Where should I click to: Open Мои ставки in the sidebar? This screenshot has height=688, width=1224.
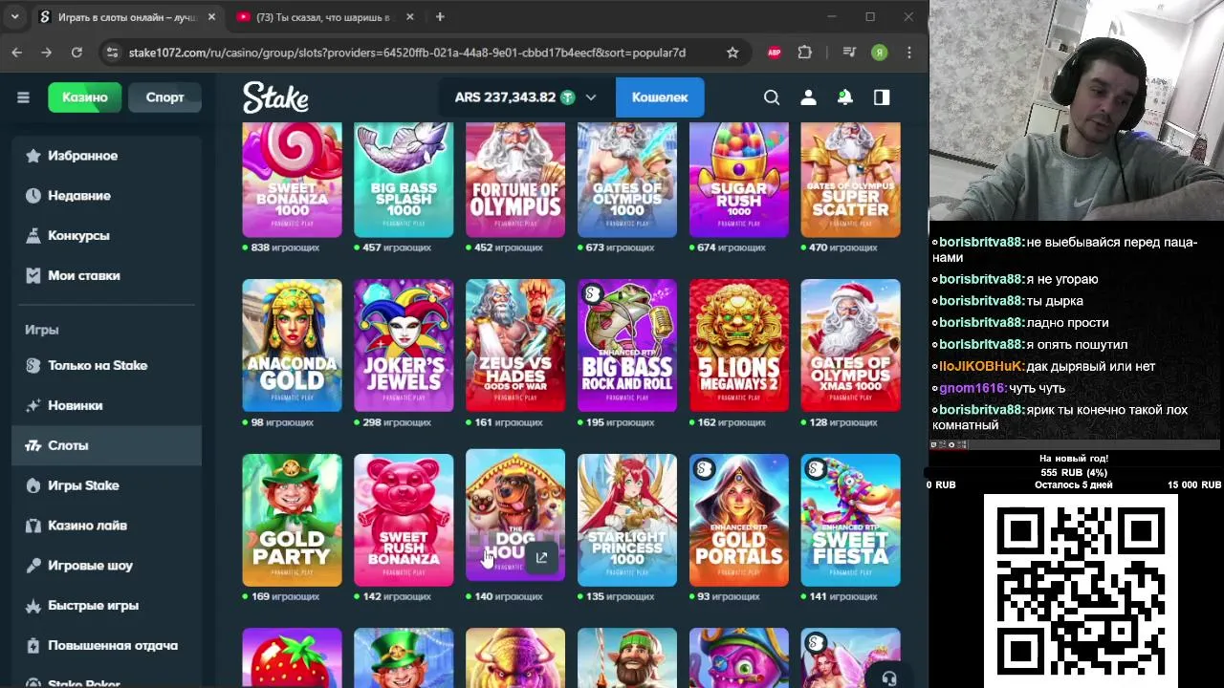click(x=106, y=276)
